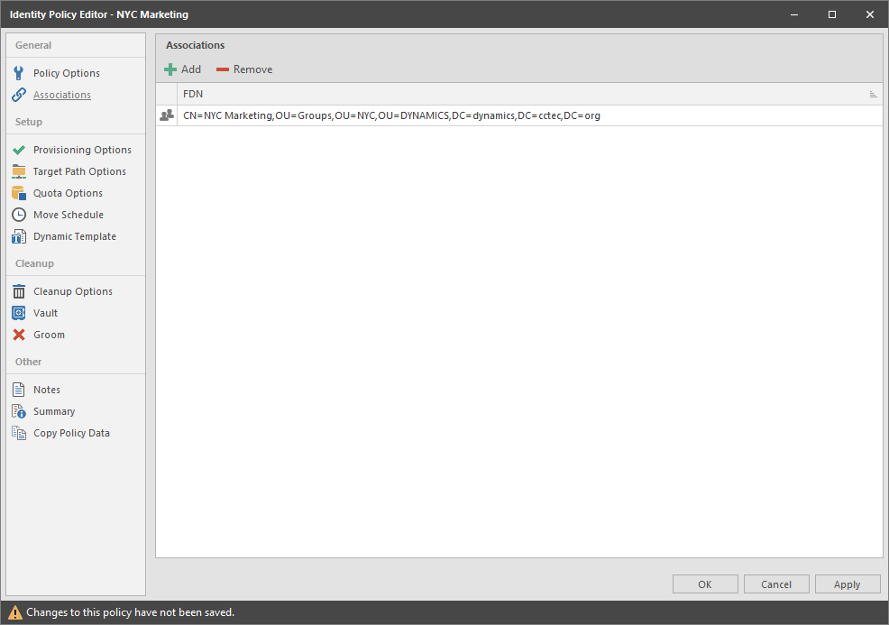Click the red minus Remove icon
Image resolution: width=889 pixels, height=625 pixels.
click(x=222, y=69)
